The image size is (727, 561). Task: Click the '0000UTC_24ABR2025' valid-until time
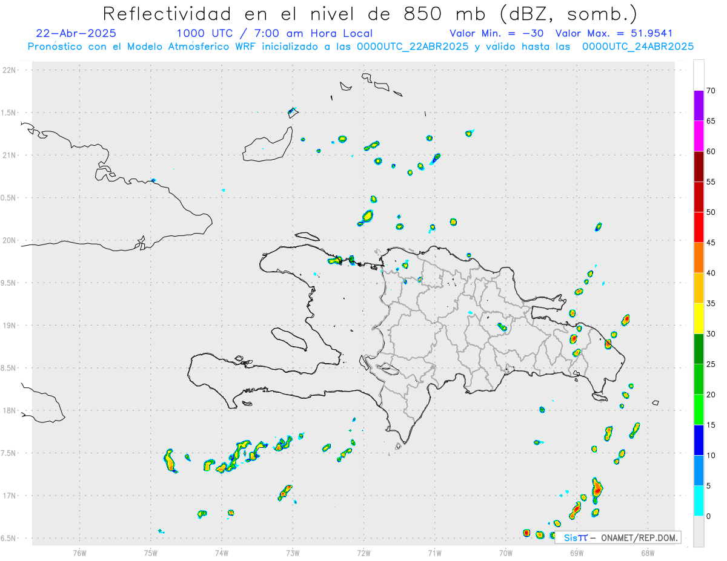(x=638, y=47)
